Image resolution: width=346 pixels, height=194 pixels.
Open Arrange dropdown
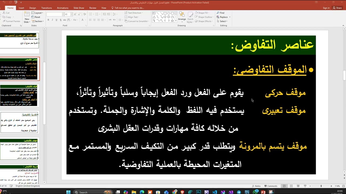182,17
